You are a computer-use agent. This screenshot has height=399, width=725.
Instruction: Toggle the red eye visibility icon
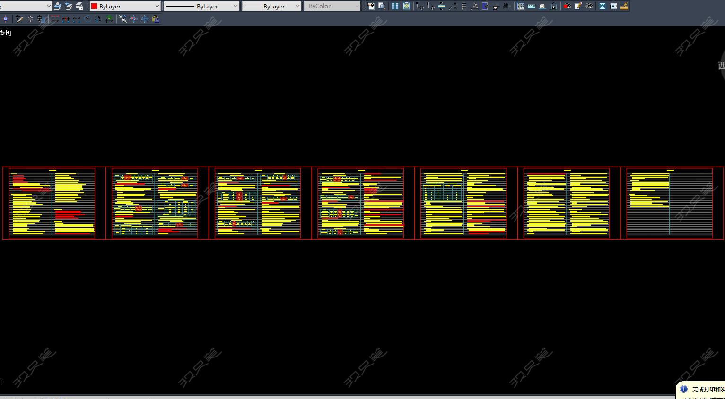(567, 6)
